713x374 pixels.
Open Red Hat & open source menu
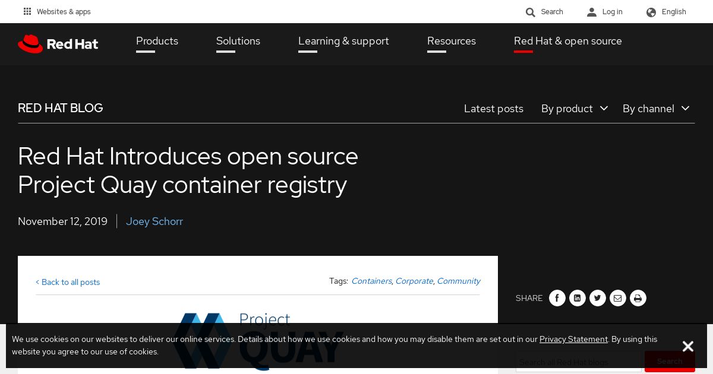(x=568, y=42)
